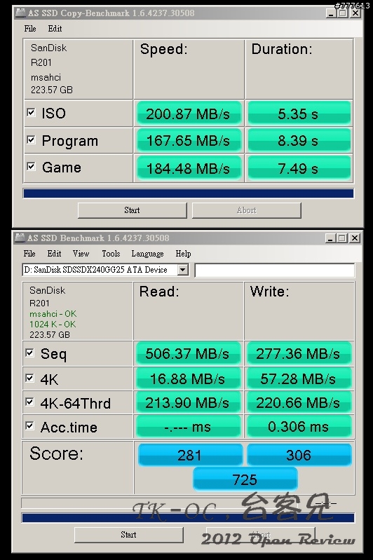Open Edit menu in AS SSD Benchmark

coord(54,254)
